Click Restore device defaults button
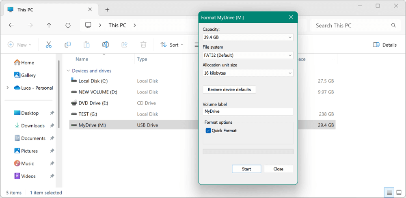 coord(229,90)
